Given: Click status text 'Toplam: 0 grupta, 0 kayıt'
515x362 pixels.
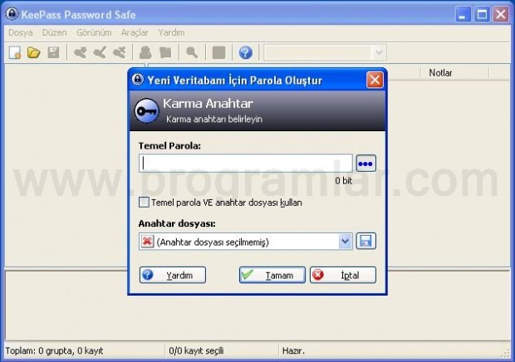Looking at the screenshot, I should click(x=54, y=351).
